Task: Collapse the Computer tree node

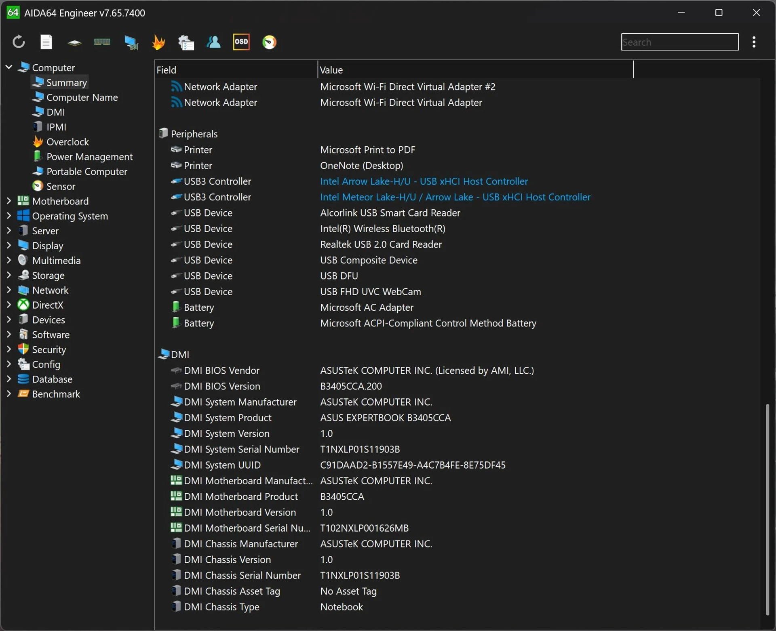Action: pyautogui.click(x=9, y=67)
